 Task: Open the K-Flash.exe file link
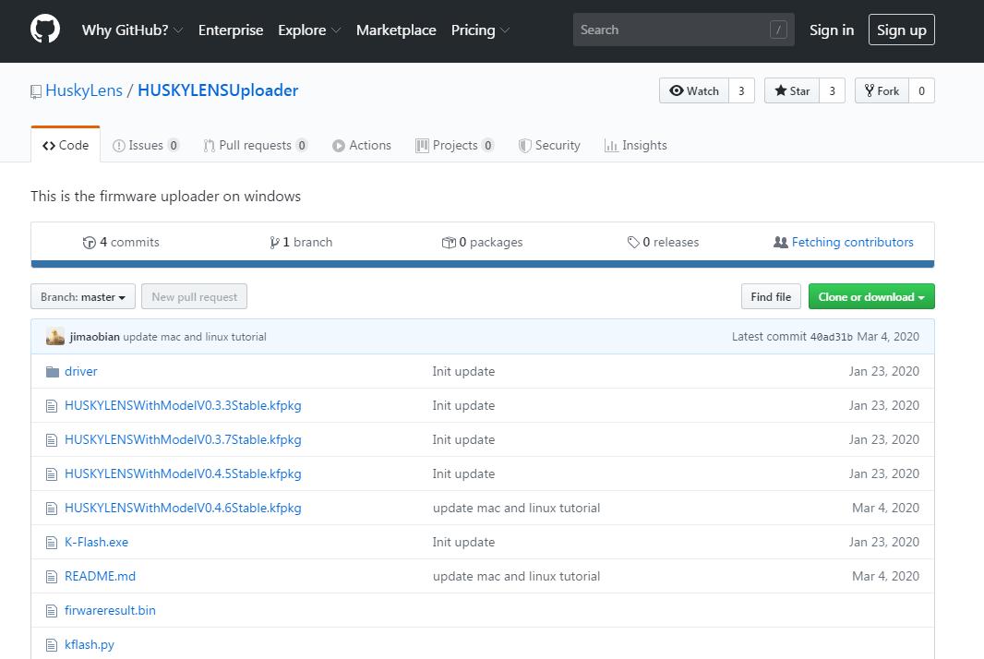click(x=97, y=543)
